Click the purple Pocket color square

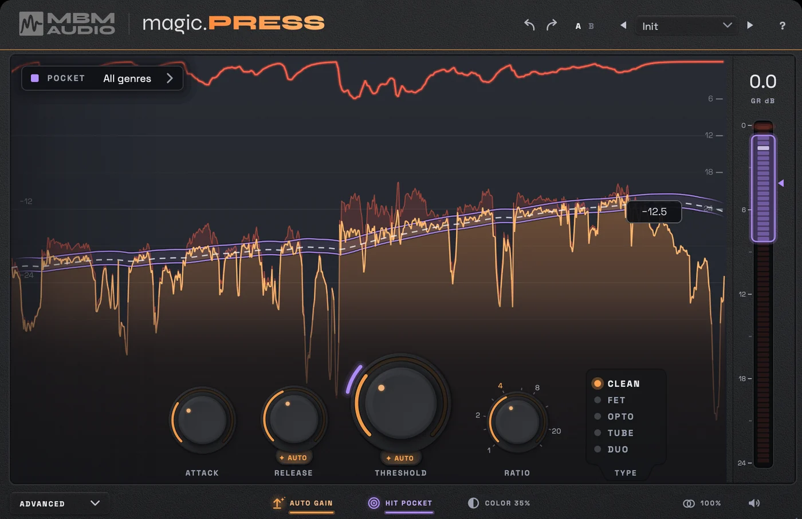35,78
